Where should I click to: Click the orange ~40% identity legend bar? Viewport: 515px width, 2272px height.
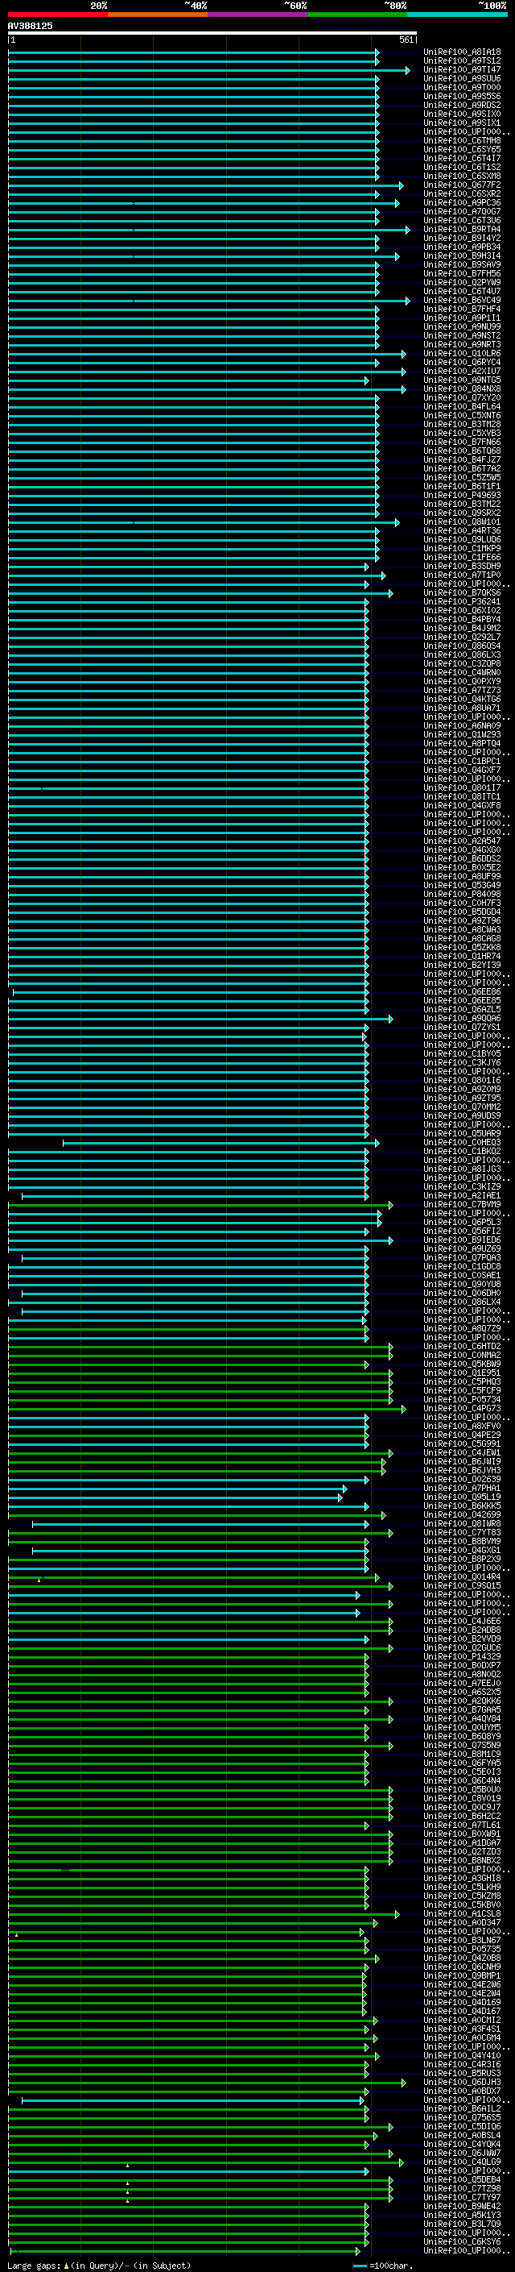(158, 15)
